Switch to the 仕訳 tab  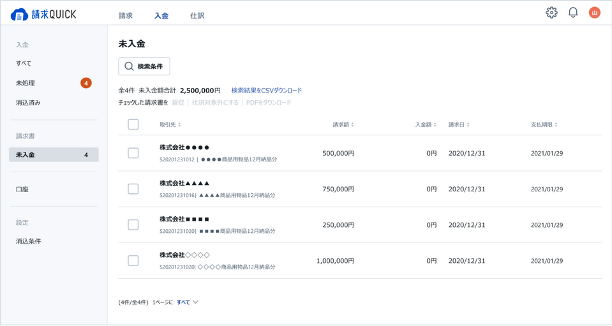coord(197,16)
